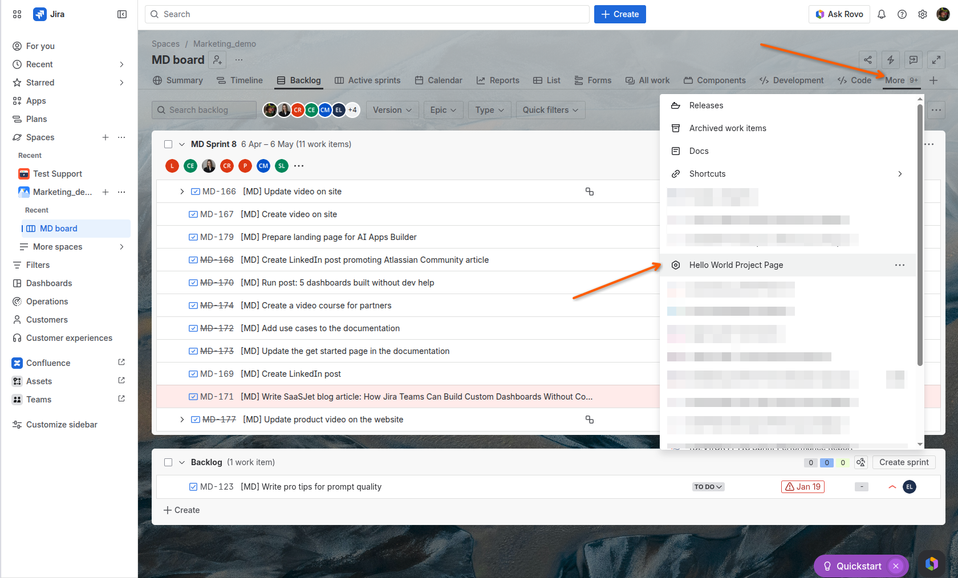Click the EL assignee avatar on MD-123
Viewport: 958px width, 578px height.
[x=910, y=487]
